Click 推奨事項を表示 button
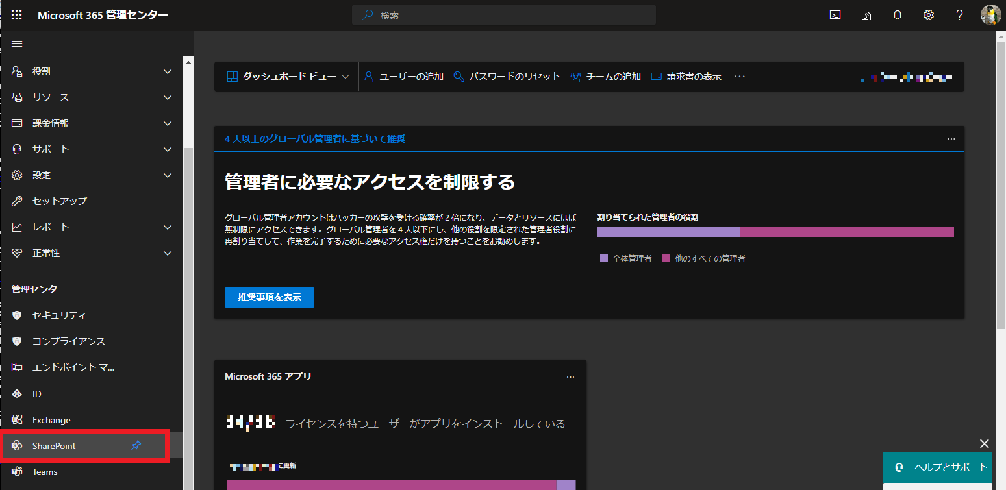 pyautogui.click(x=270, y=297)
